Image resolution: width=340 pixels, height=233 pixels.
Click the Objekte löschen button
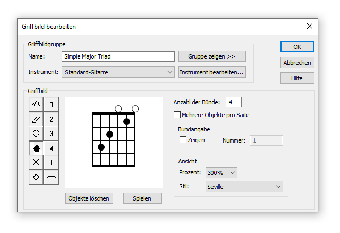(89, 198)
